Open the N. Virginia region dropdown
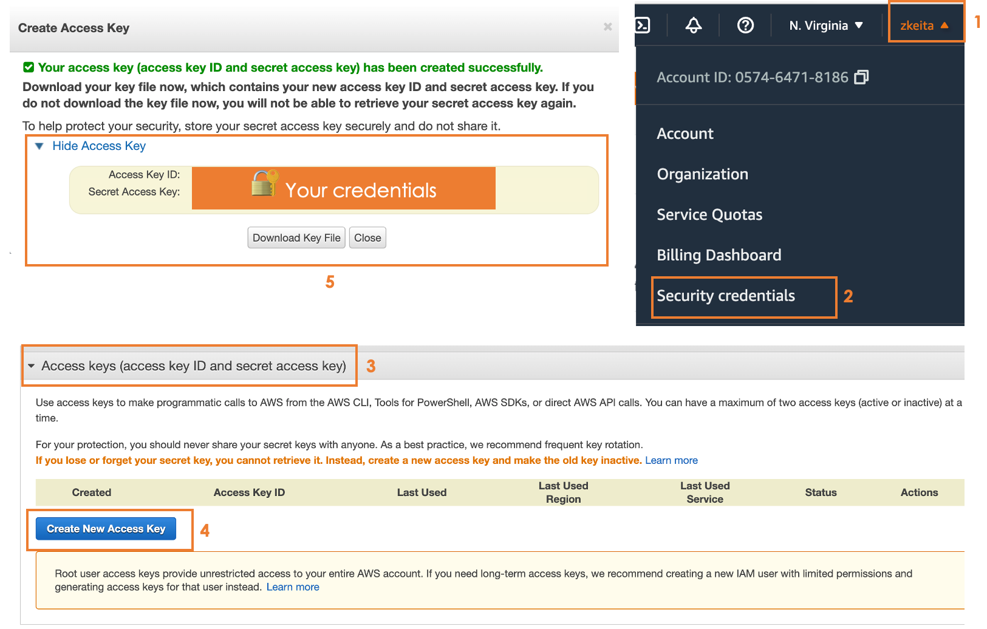 (x=826, y=25)
